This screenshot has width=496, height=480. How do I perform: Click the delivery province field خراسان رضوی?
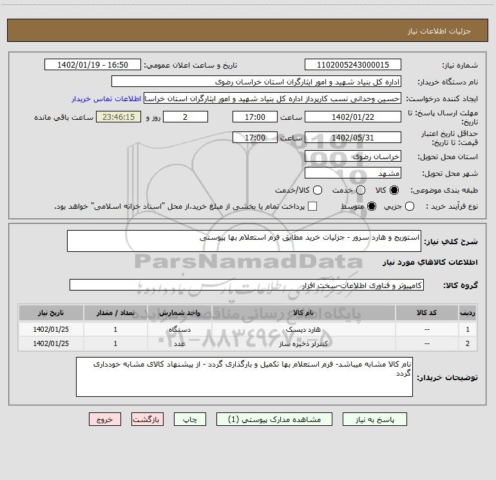[353, 156]
